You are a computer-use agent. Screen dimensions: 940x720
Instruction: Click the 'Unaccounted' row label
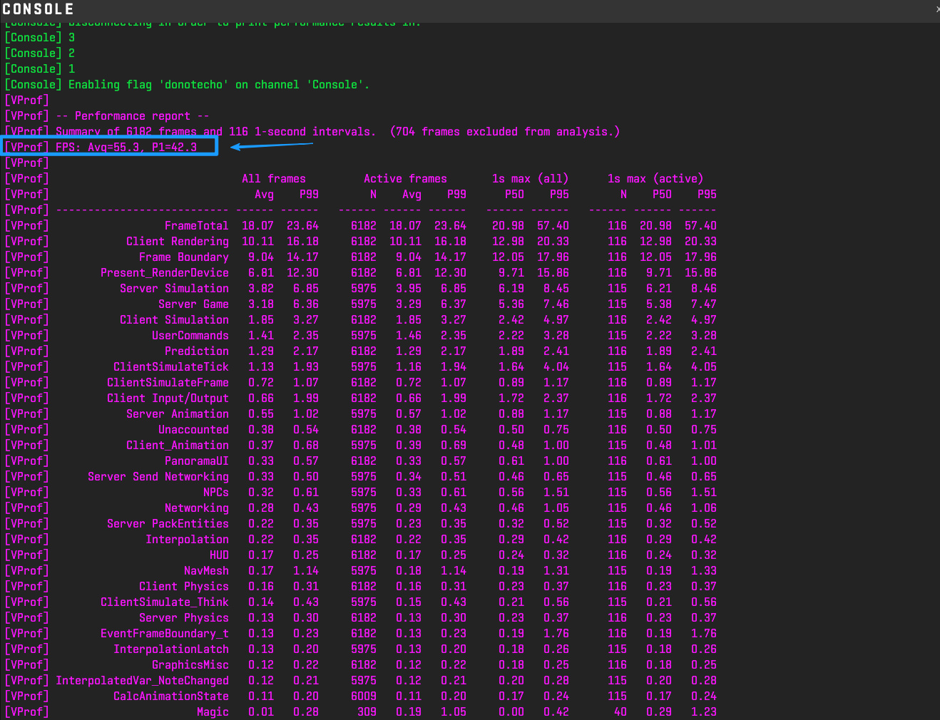pos(193,430)
